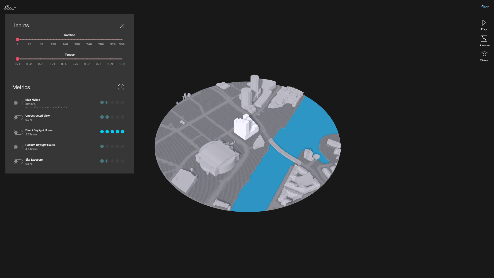Open the Metrics info icon
This screenshot has width=494, height=278.
pyautogui.click(x=121, y=87)
